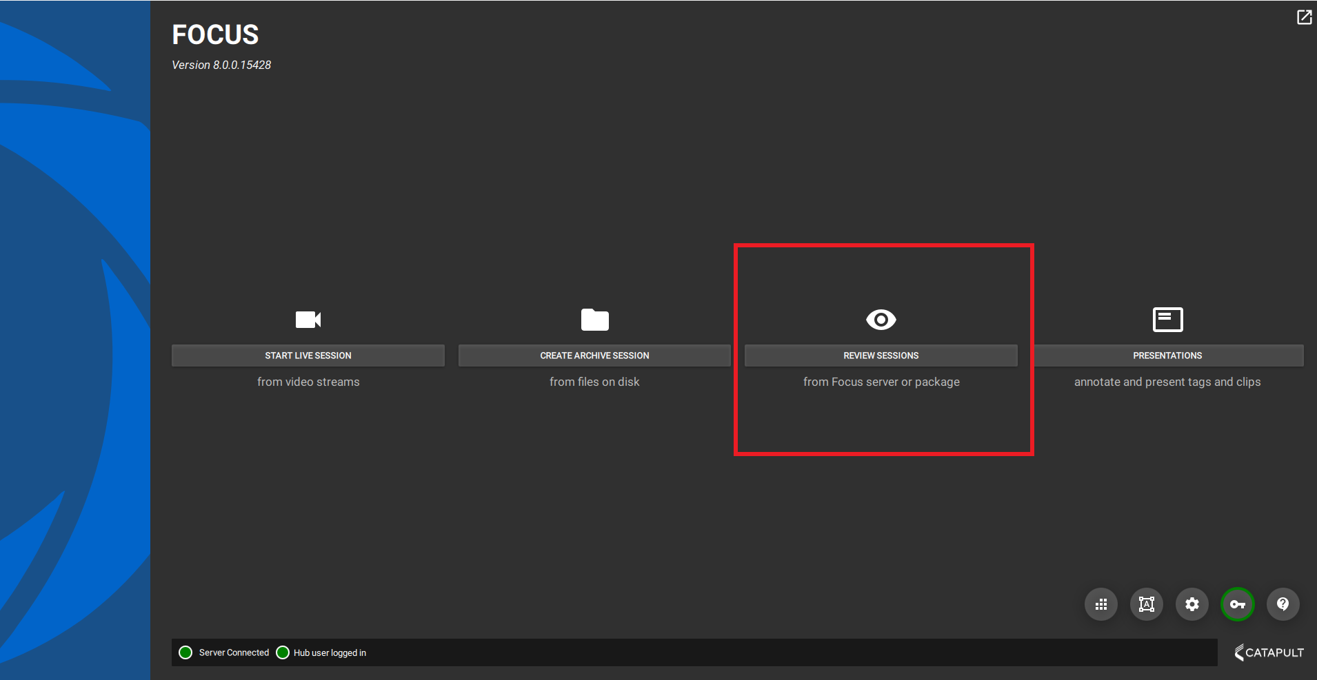Click 'annotate and present tags and clips' text

pyautogui.click(x=1167, y=382)
